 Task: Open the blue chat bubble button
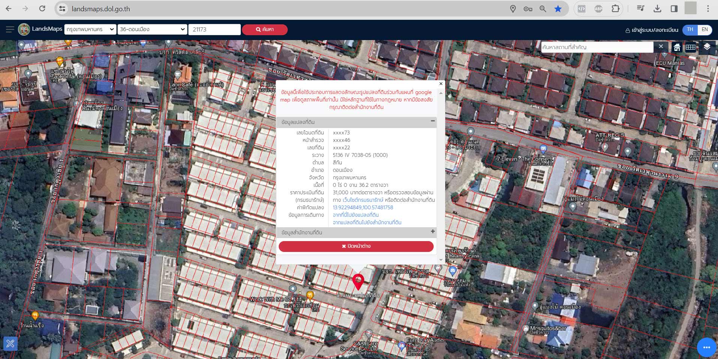pos(706,347)
